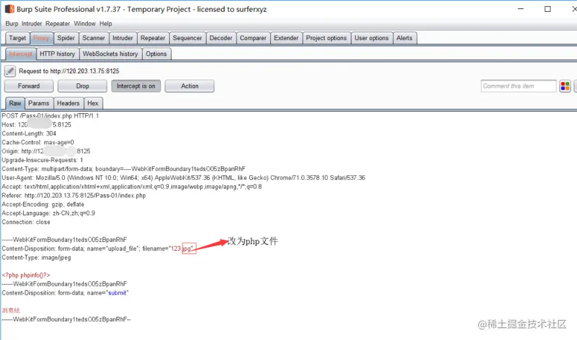Image resolution: width=577 pixels, height=340 pixels.
Task: Click the Content-Type: image/jpeg line
Action: [36, 257]
